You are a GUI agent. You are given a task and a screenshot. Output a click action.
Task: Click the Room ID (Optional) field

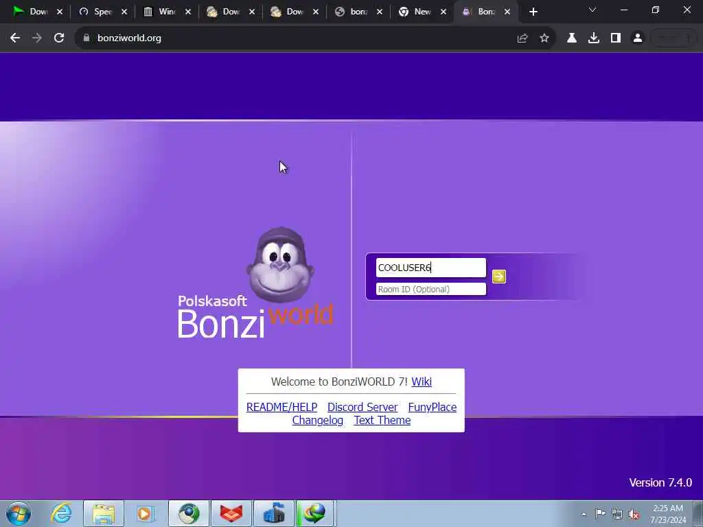pos(431,289)
